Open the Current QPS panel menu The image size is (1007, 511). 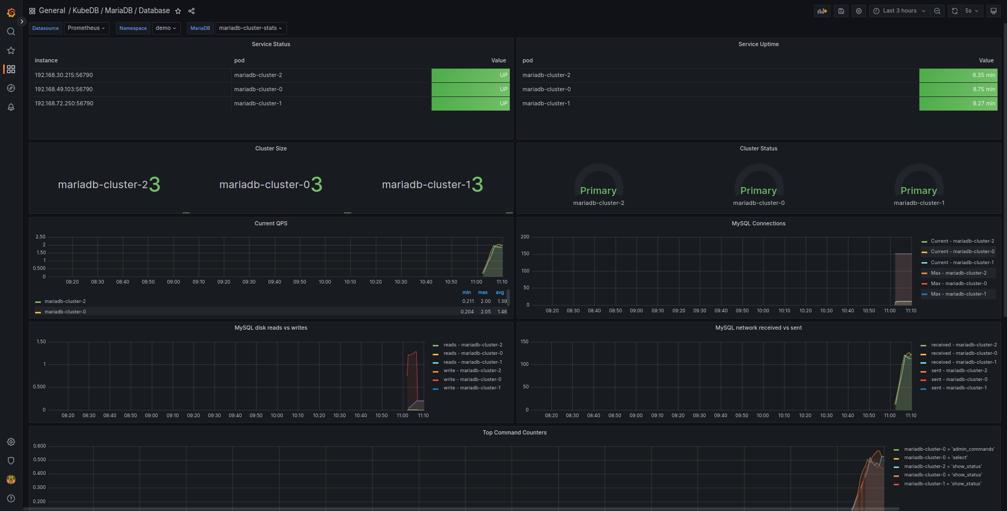[271, 223]
